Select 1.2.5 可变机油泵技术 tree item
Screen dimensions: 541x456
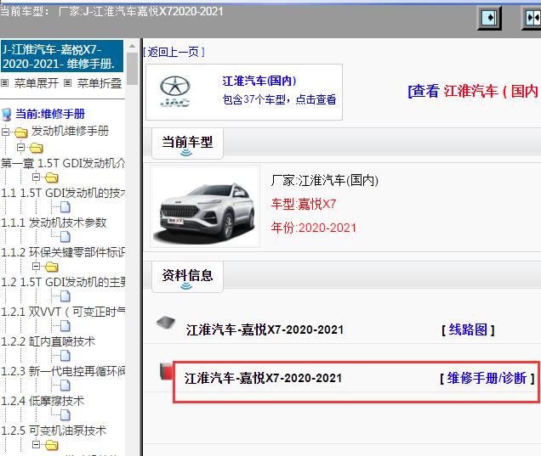tap(54, 431)
